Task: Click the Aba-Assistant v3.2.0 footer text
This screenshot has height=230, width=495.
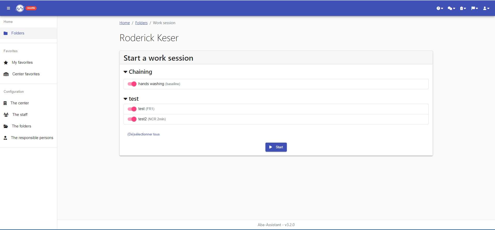Action: coord(276,225)
